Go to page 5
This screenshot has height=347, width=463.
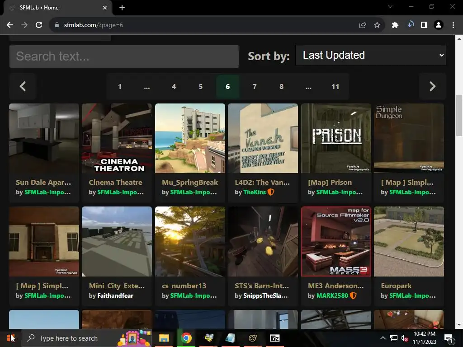200,86
